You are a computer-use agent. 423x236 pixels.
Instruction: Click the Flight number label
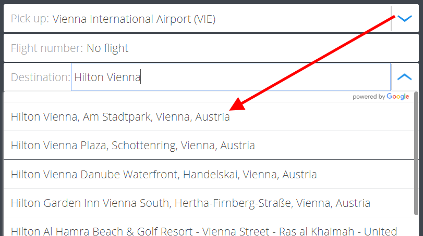pos(47,48)
